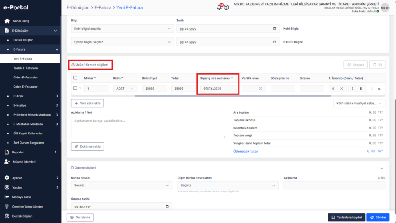Click the horizontal scrollbar under product table
Viewport: 396px width, 223px height.
pos(232,96)
